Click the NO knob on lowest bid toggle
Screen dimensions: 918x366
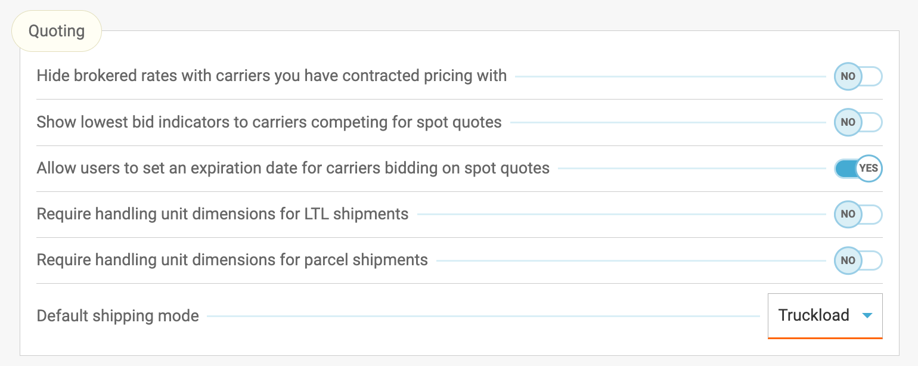tap(848, 122)
